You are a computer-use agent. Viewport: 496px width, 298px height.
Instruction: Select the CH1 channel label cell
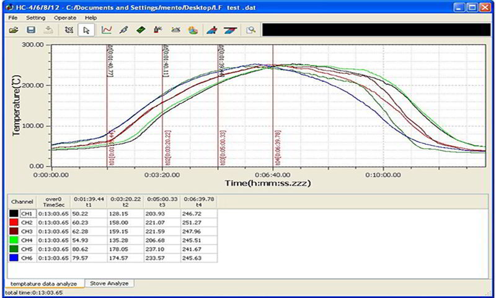point(27,214)
